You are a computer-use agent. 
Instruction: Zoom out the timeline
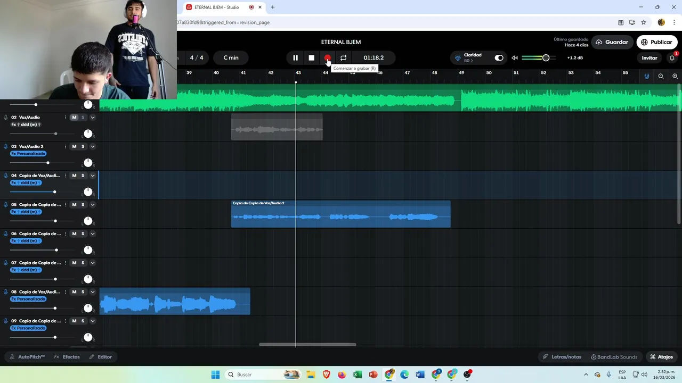pyautogui.click(x=661, y=76)
